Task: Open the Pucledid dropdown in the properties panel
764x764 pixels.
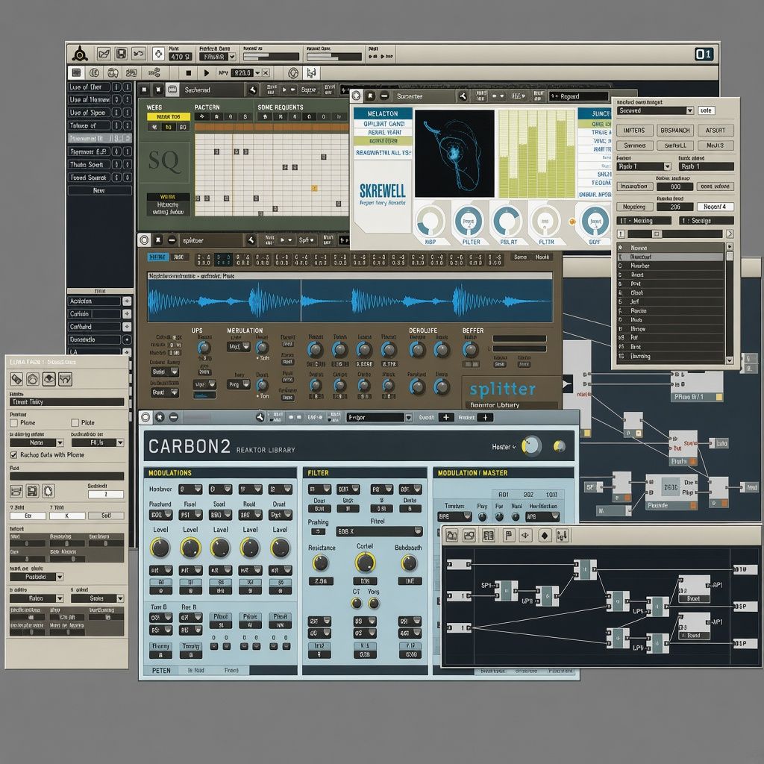Action: pyautogui.click(x=37, y=577)
